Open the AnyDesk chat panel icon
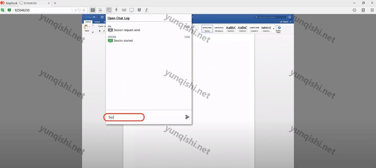This screenshot has height=168, width=376. (109, 10)
